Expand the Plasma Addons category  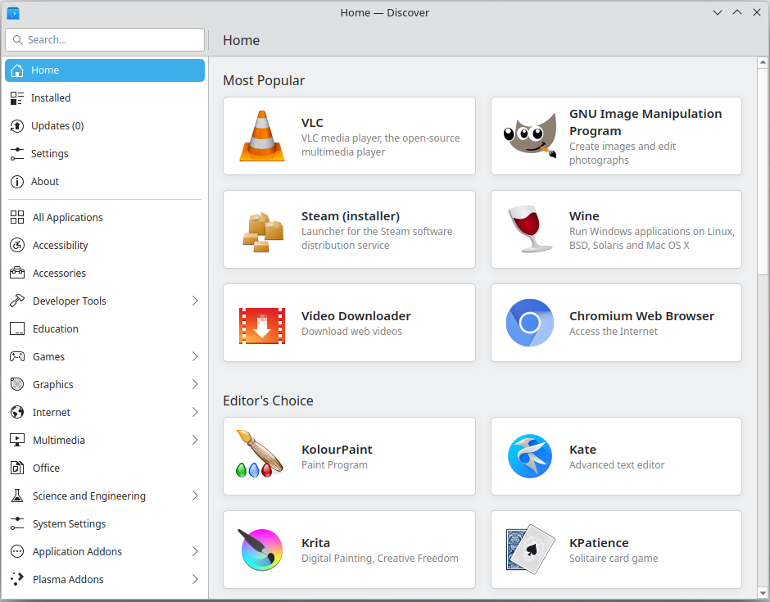point(195,579)
